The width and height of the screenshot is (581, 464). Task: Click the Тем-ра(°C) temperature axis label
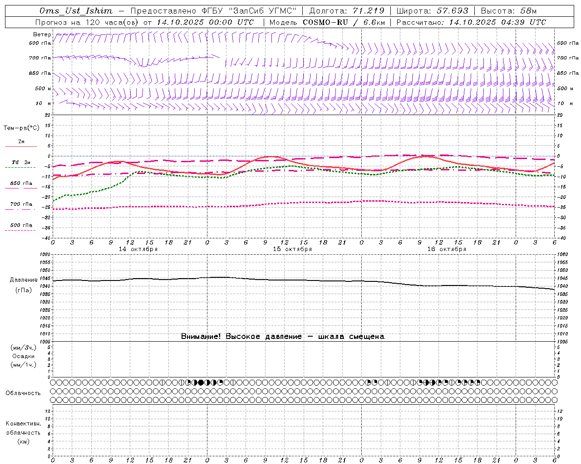(21, 128)
